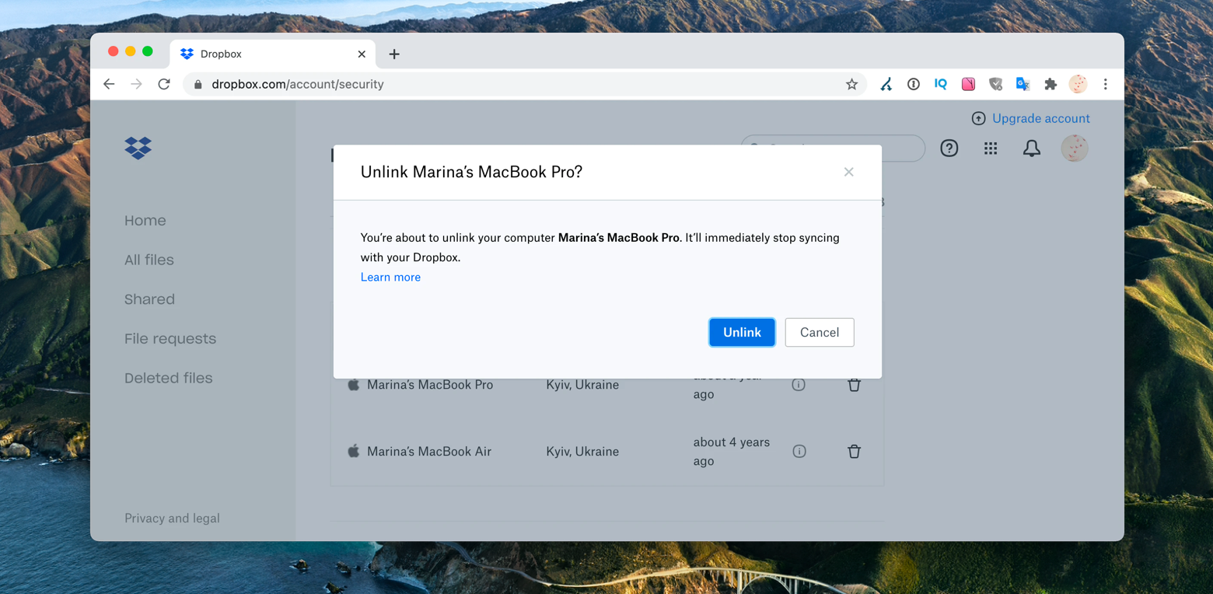The height and width of the screenshot is (594, 1213).
Task: Open the help question mark icon
Action: click(x=949, y=148)
